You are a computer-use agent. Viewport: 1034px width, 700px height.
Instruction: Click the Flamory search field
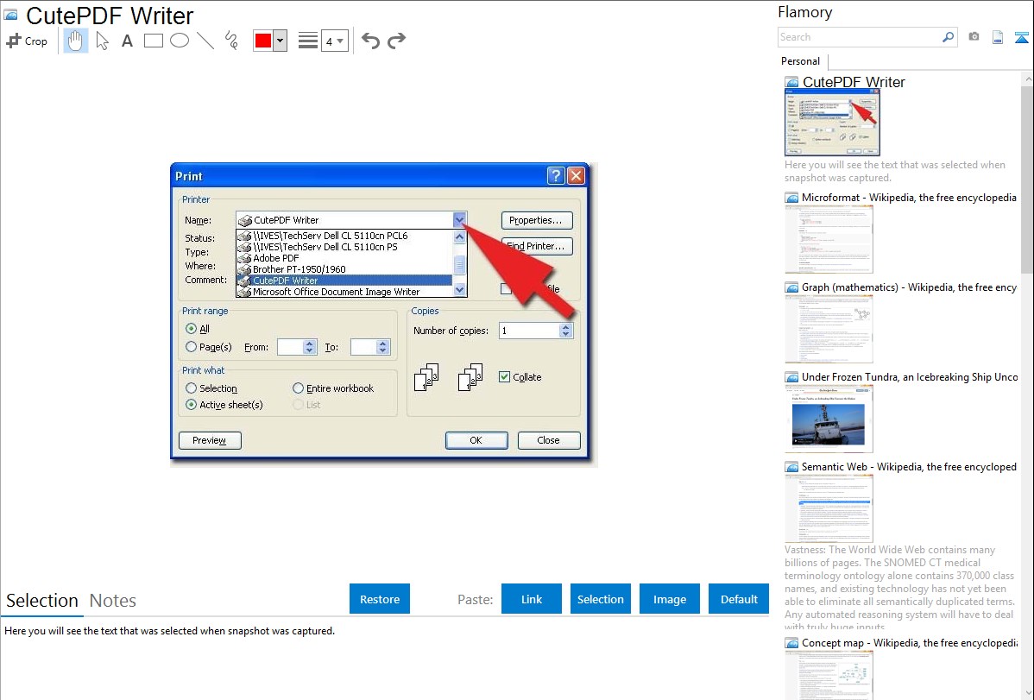tap(859, 37)
